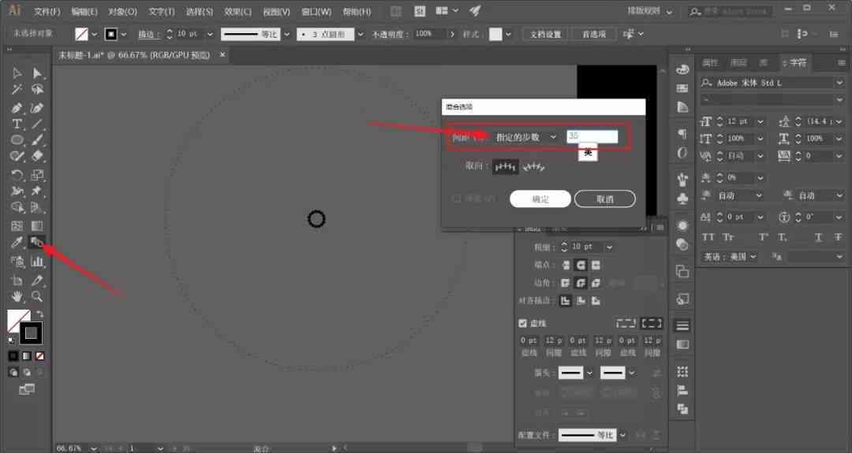Expand the stroke color dropdown in control bar
Image resolution: width=852 pixels, height=453 pixels.
(124, 34)
